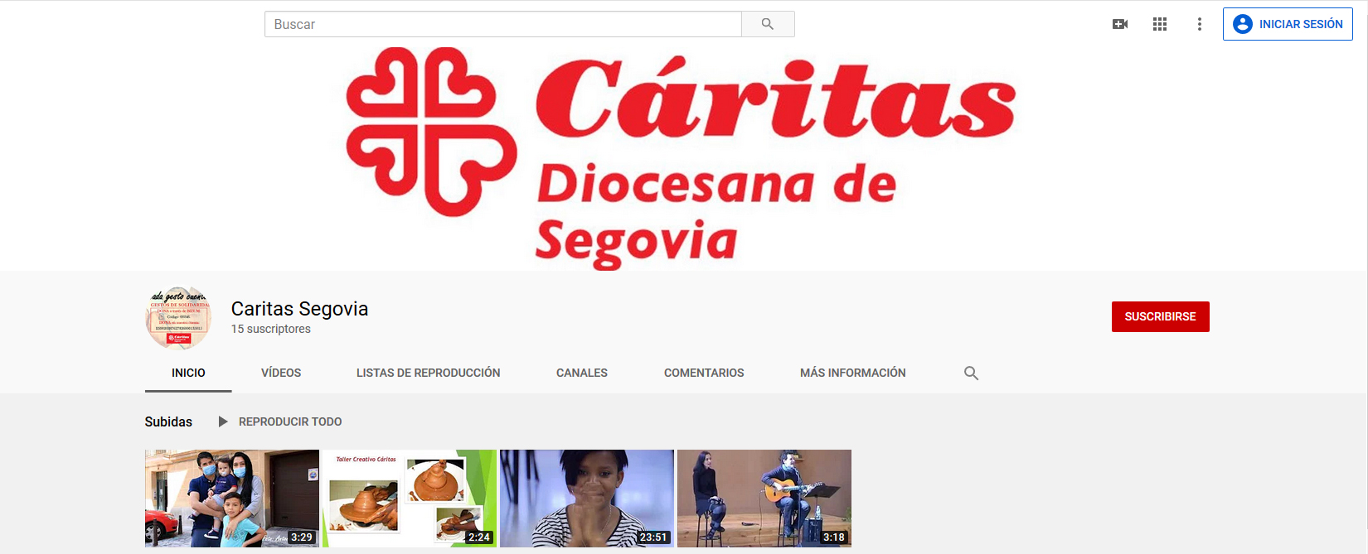Viewport: 1368px width, 554px height.
Task: Go to the Canales tab
Action: point(582,373)
